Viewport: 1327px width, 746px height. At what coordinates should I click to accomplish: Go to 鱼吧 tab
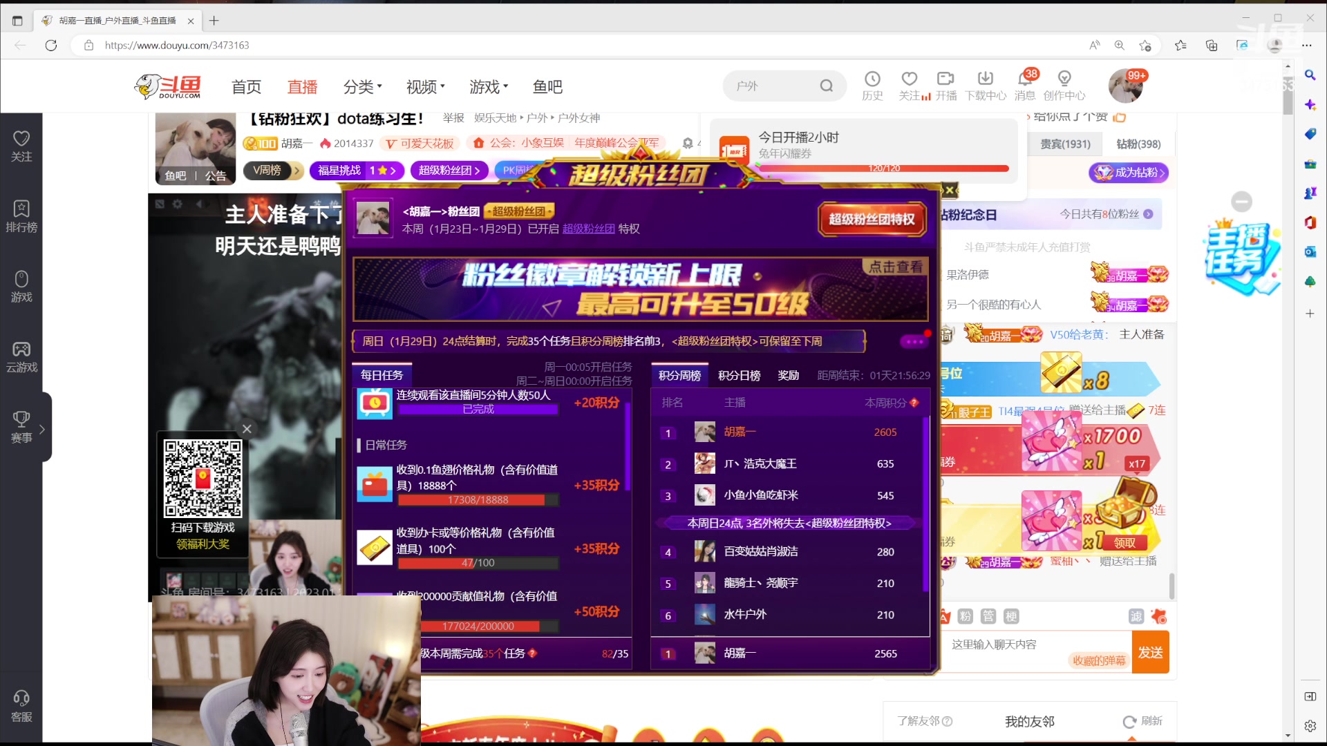(x=547, y=87)
